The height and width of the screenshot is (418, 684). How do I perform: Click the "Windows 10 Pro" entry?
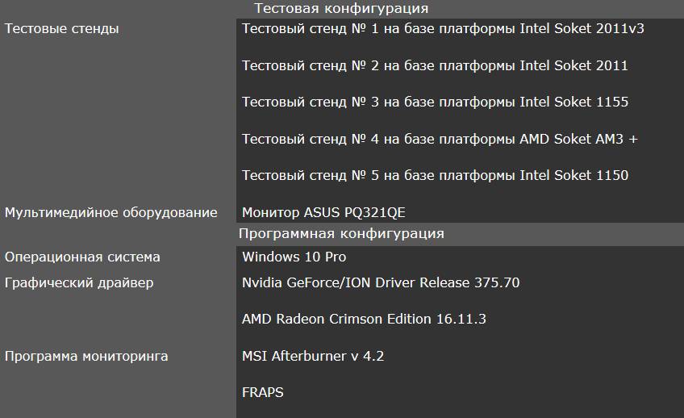click(x=294, y=257)
